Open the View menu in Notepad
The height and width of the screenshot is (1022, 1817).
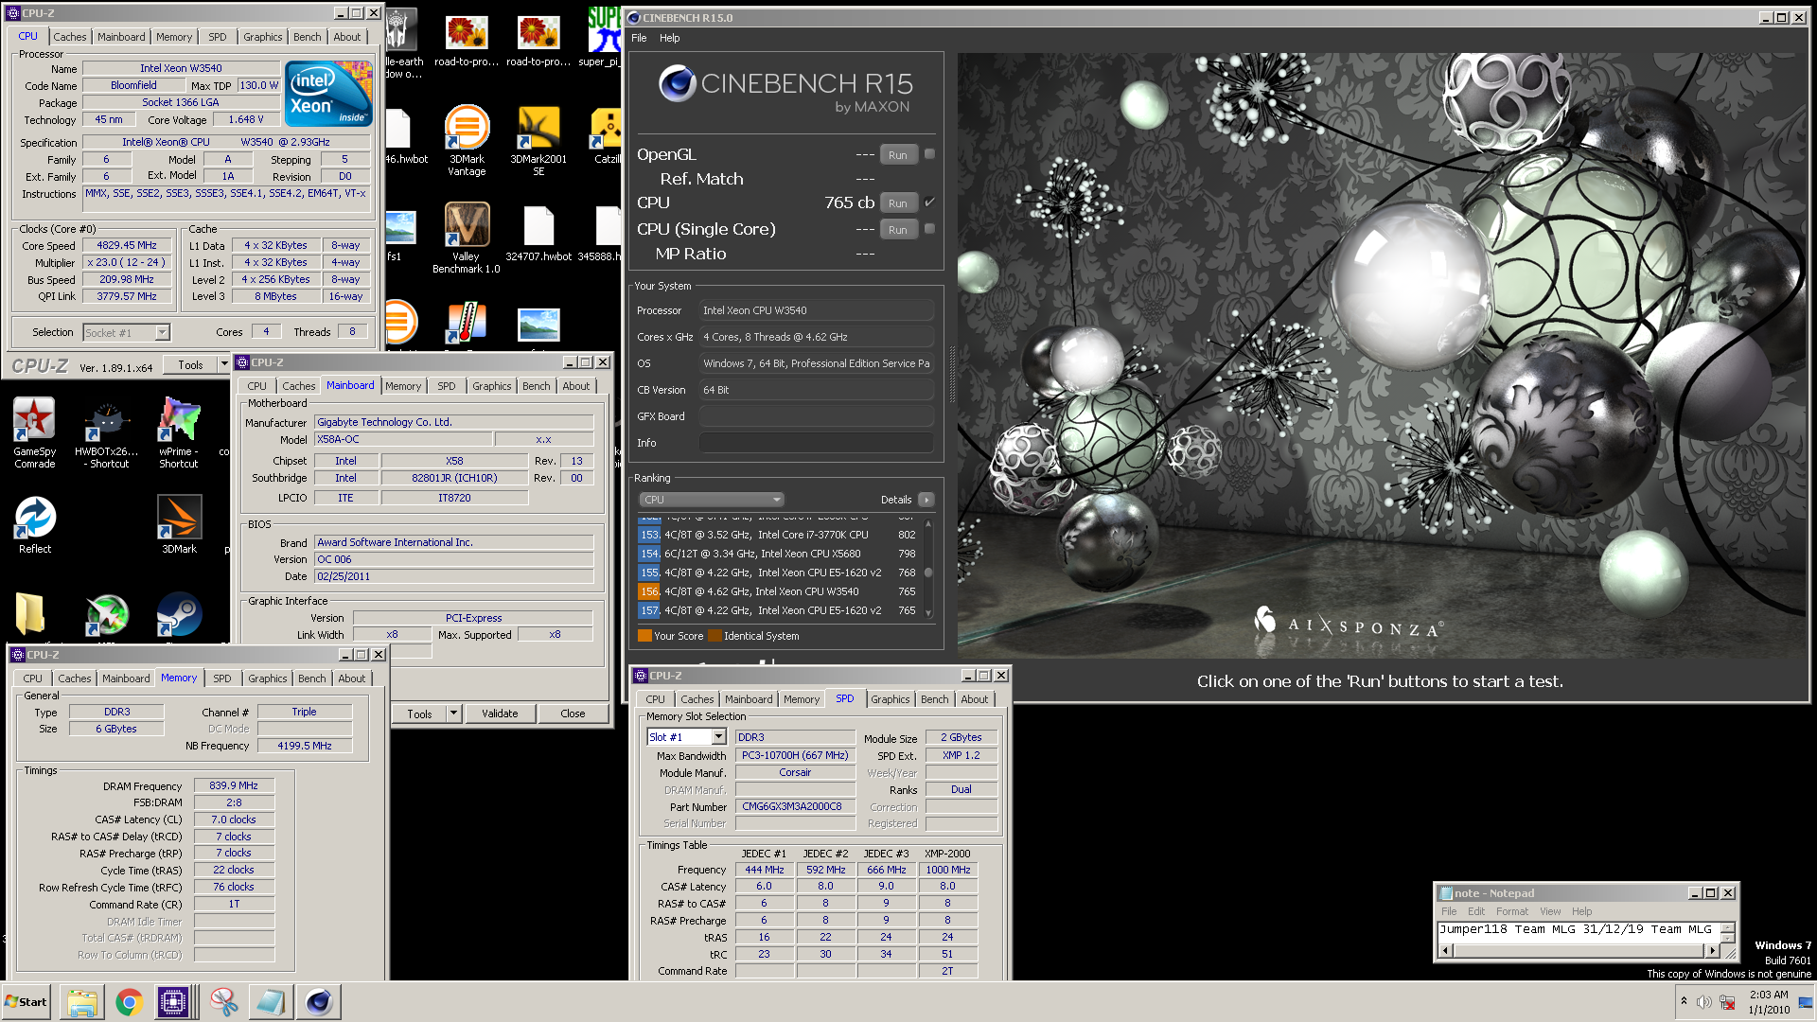tap(1550, 911)
